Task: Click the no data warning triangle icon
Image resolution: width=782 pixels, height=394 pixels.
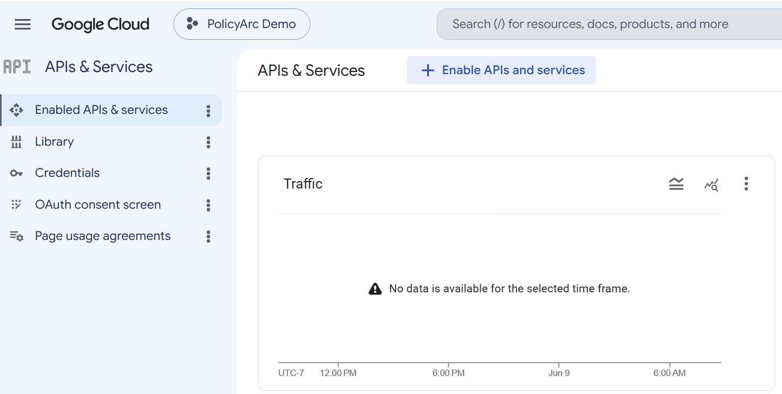Action: pos(375,289)
